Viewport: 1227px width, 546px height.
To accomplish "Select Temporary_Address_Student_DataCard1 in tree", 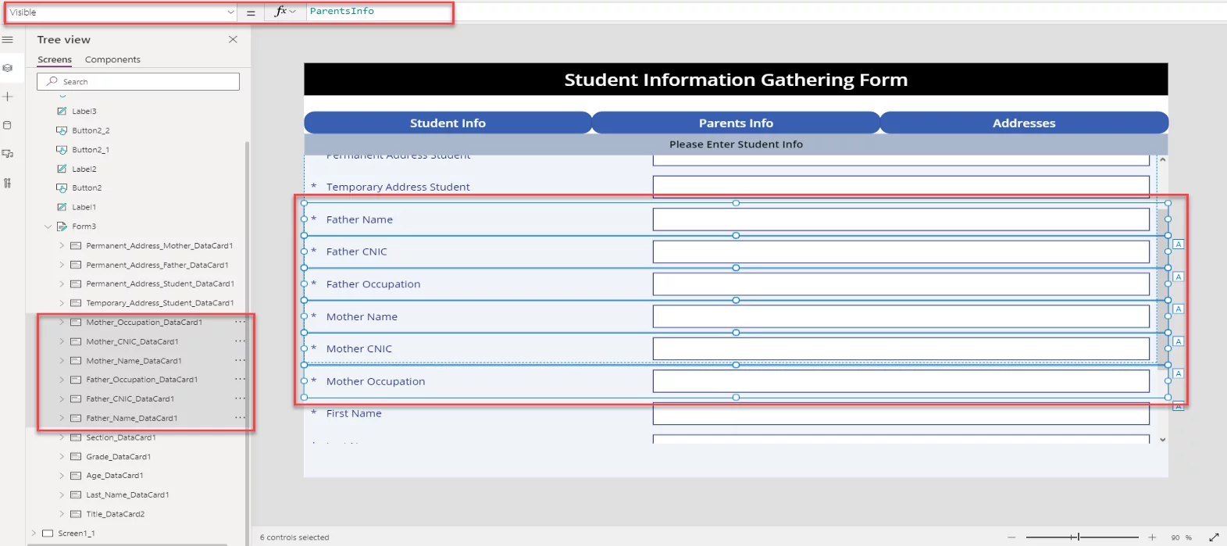I will [x=159, y=303].
